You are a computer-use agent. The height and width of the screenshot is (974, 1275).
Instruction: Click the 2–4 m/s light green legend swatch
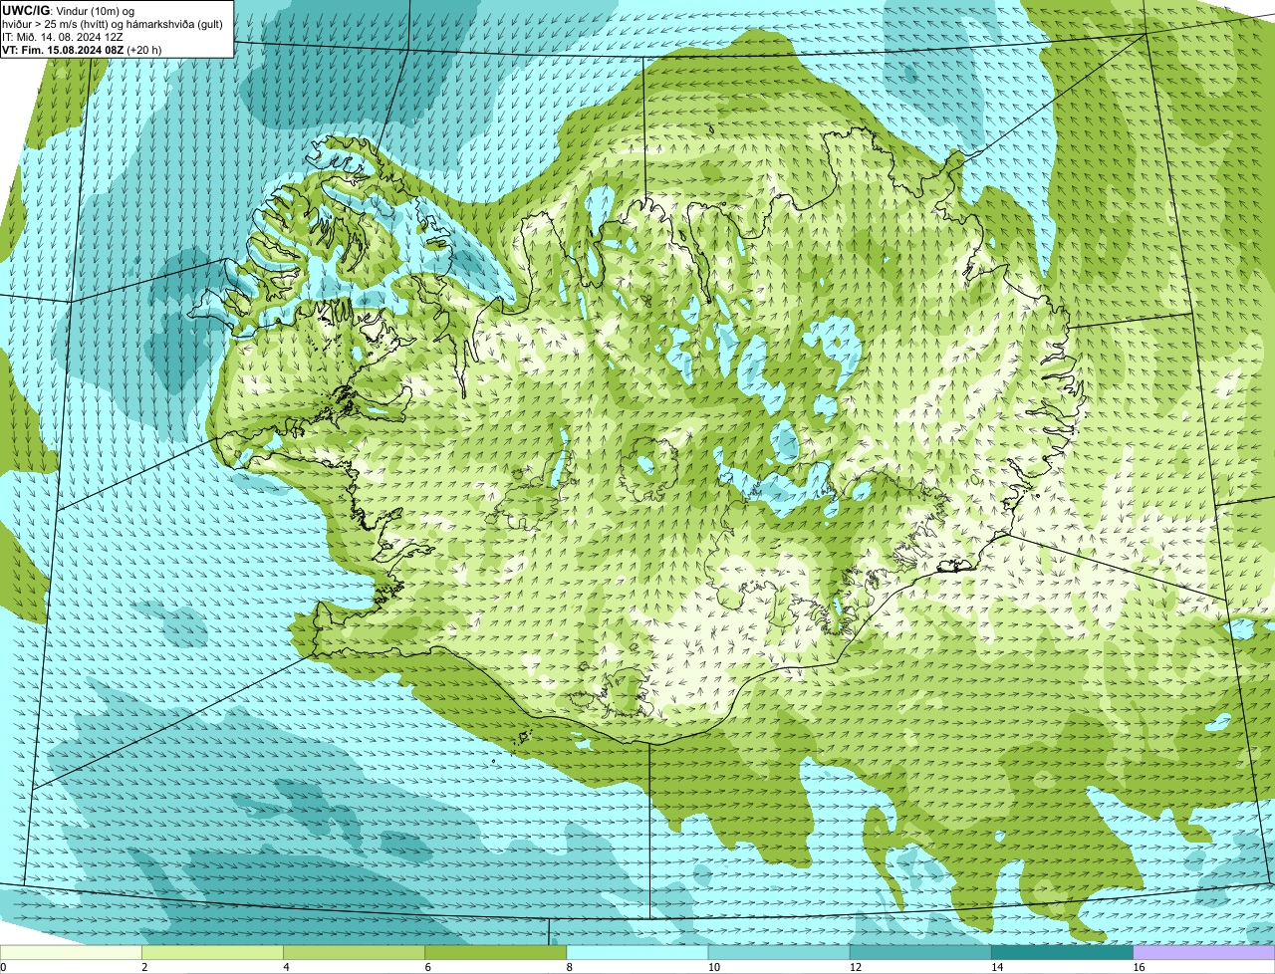coord(212,953)
